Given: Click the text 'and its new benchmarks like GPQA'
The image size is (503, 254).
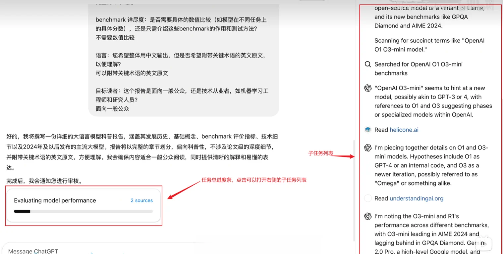Looking at the screenshot, I should pyautogui.click(x=421, y=17).
